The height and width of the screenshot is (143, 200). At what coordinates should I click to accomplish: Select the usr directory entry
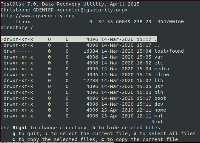159,86
